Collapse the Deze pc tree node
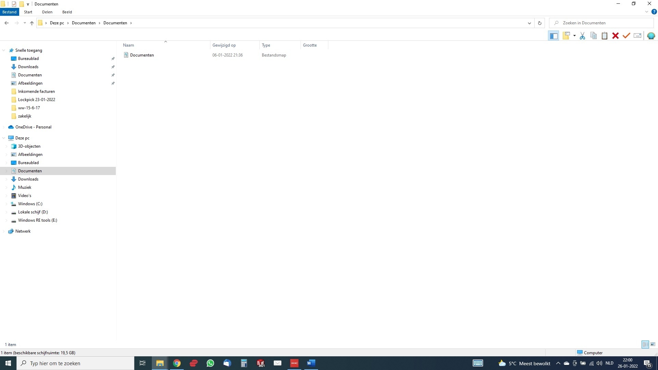 point(3,138)
